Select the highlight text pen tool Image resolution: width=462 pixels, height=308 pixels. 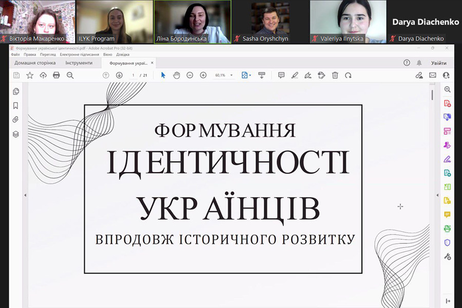click(295, 75)
